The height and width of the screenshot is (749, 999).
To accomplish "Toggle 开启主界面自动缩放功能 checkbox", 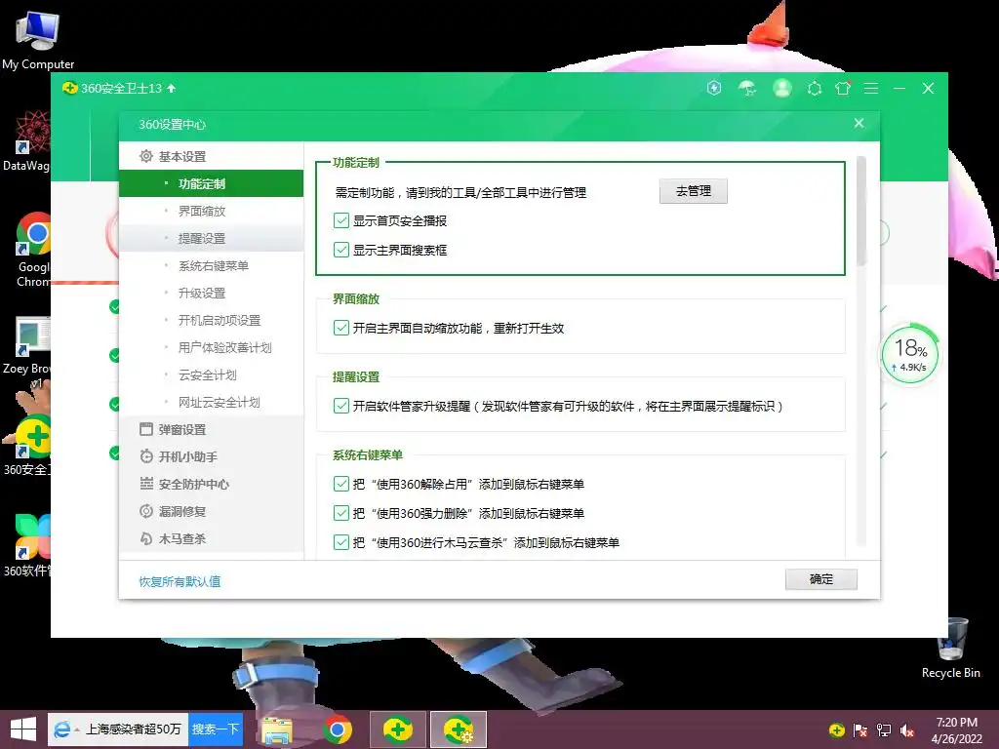I will 341,328.
